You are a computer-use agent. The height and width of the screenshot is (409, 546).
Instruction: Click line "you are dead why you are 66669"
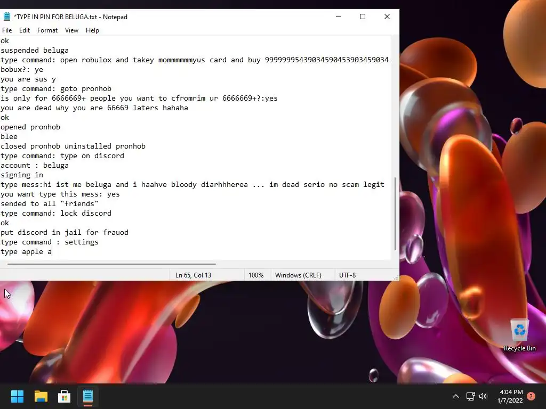point(94,108)
